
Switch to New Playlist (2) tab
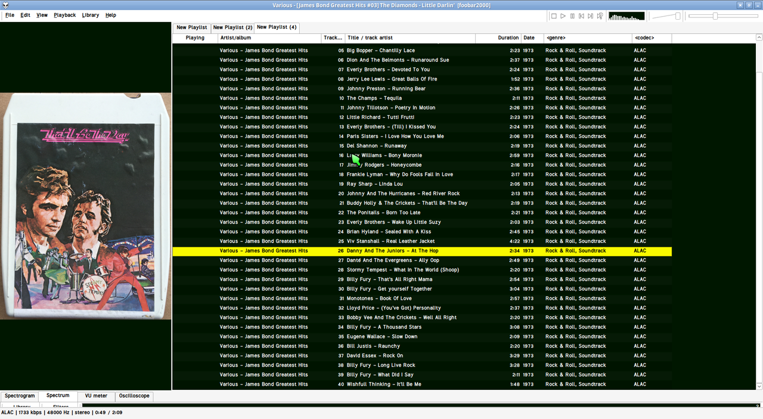click(232, 27)
